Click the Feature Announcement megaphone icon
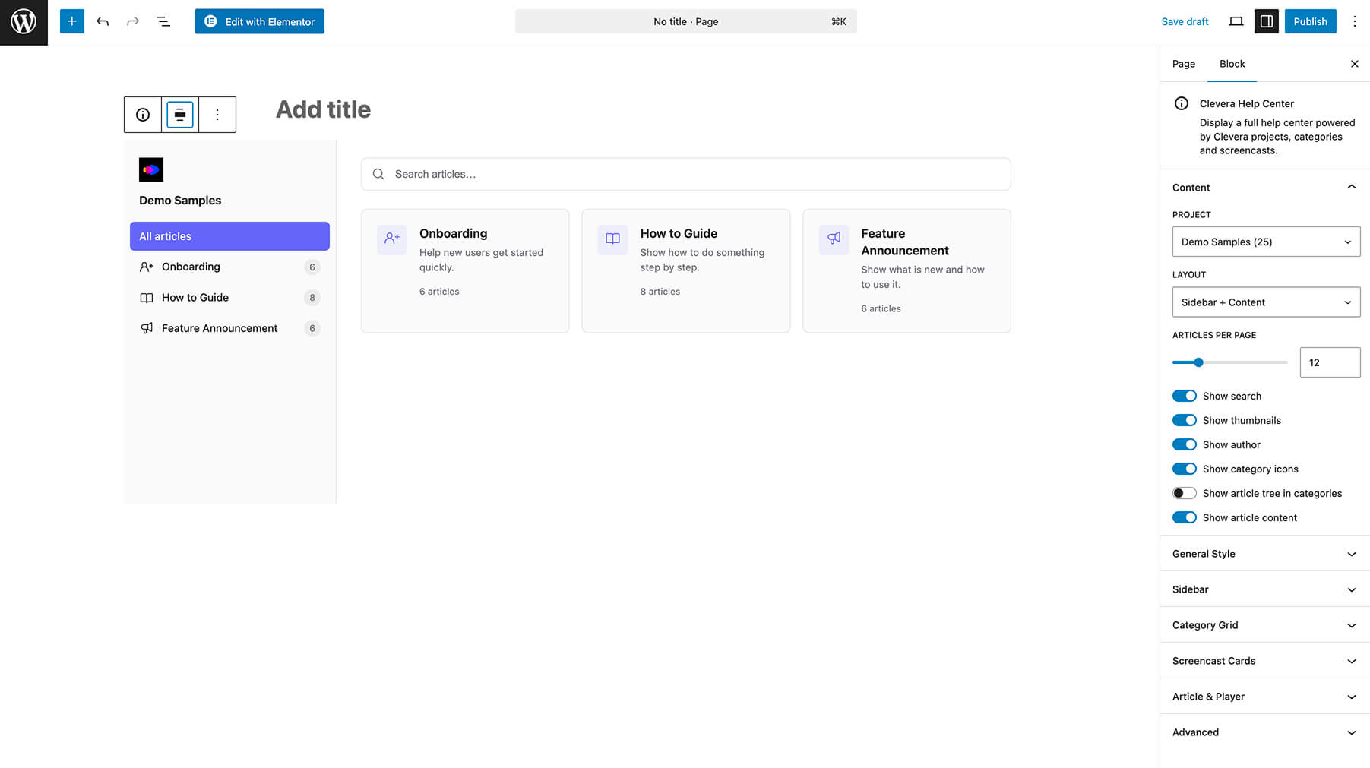 (x=834, y=239)
